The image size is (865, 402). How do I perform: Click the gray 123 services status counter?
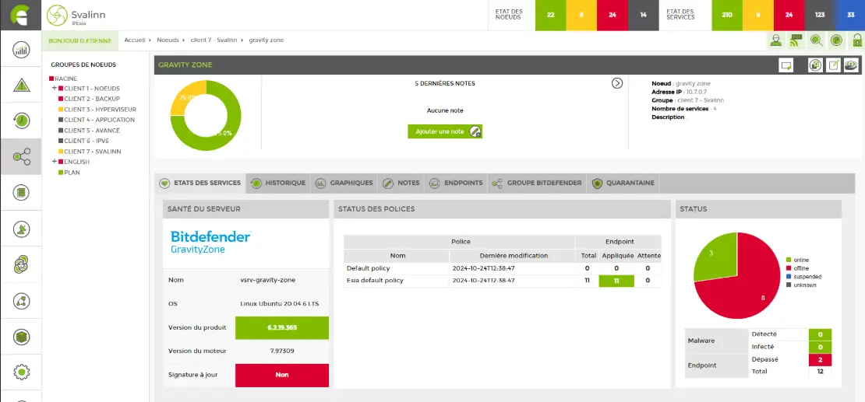coord(820,15)
